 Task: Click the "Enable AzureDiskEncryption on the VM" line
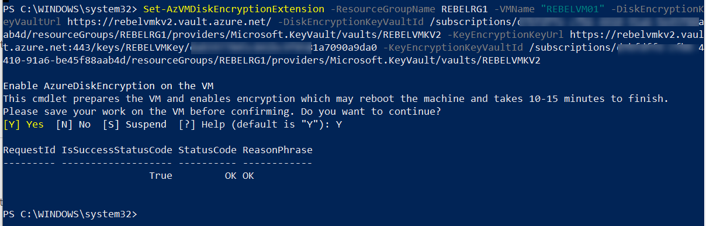(x=108, y=86)
